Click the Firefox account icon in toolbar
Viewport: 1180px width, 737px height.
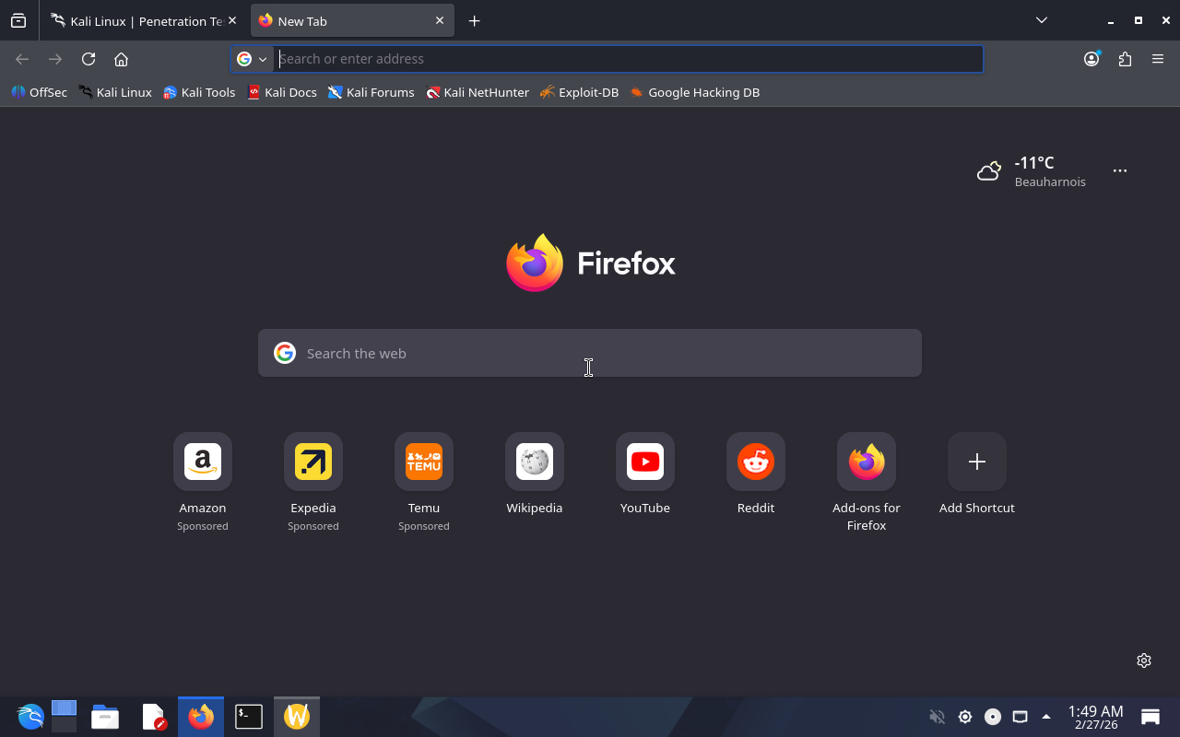[1091, 59]
